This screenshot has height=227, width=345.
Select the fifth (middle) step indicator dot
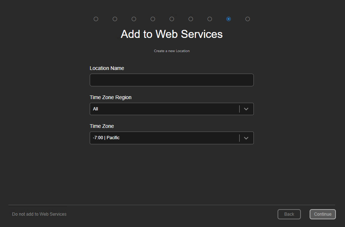coord(172,19)
